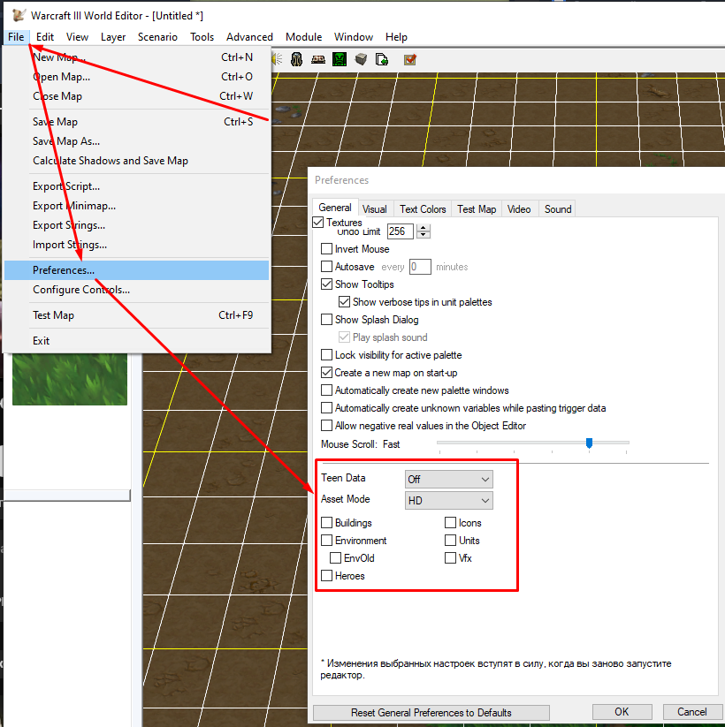Screen dimensions: 725x727
Task: Open the Campaign Editor book icon
Action: (x=318, y=59)
